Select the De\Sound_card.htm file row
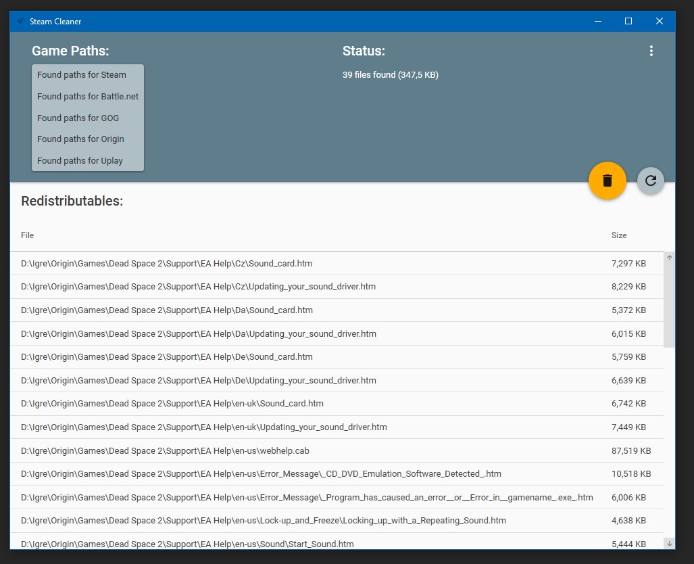694x564 pixels. coord(337,356)
